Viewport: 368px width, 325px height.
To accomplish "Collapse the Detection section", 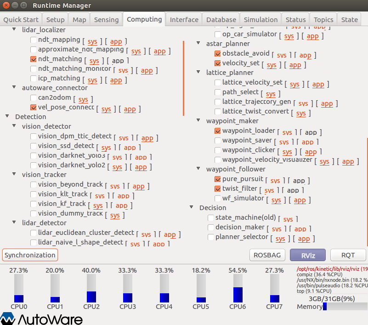I will [7, 116].
